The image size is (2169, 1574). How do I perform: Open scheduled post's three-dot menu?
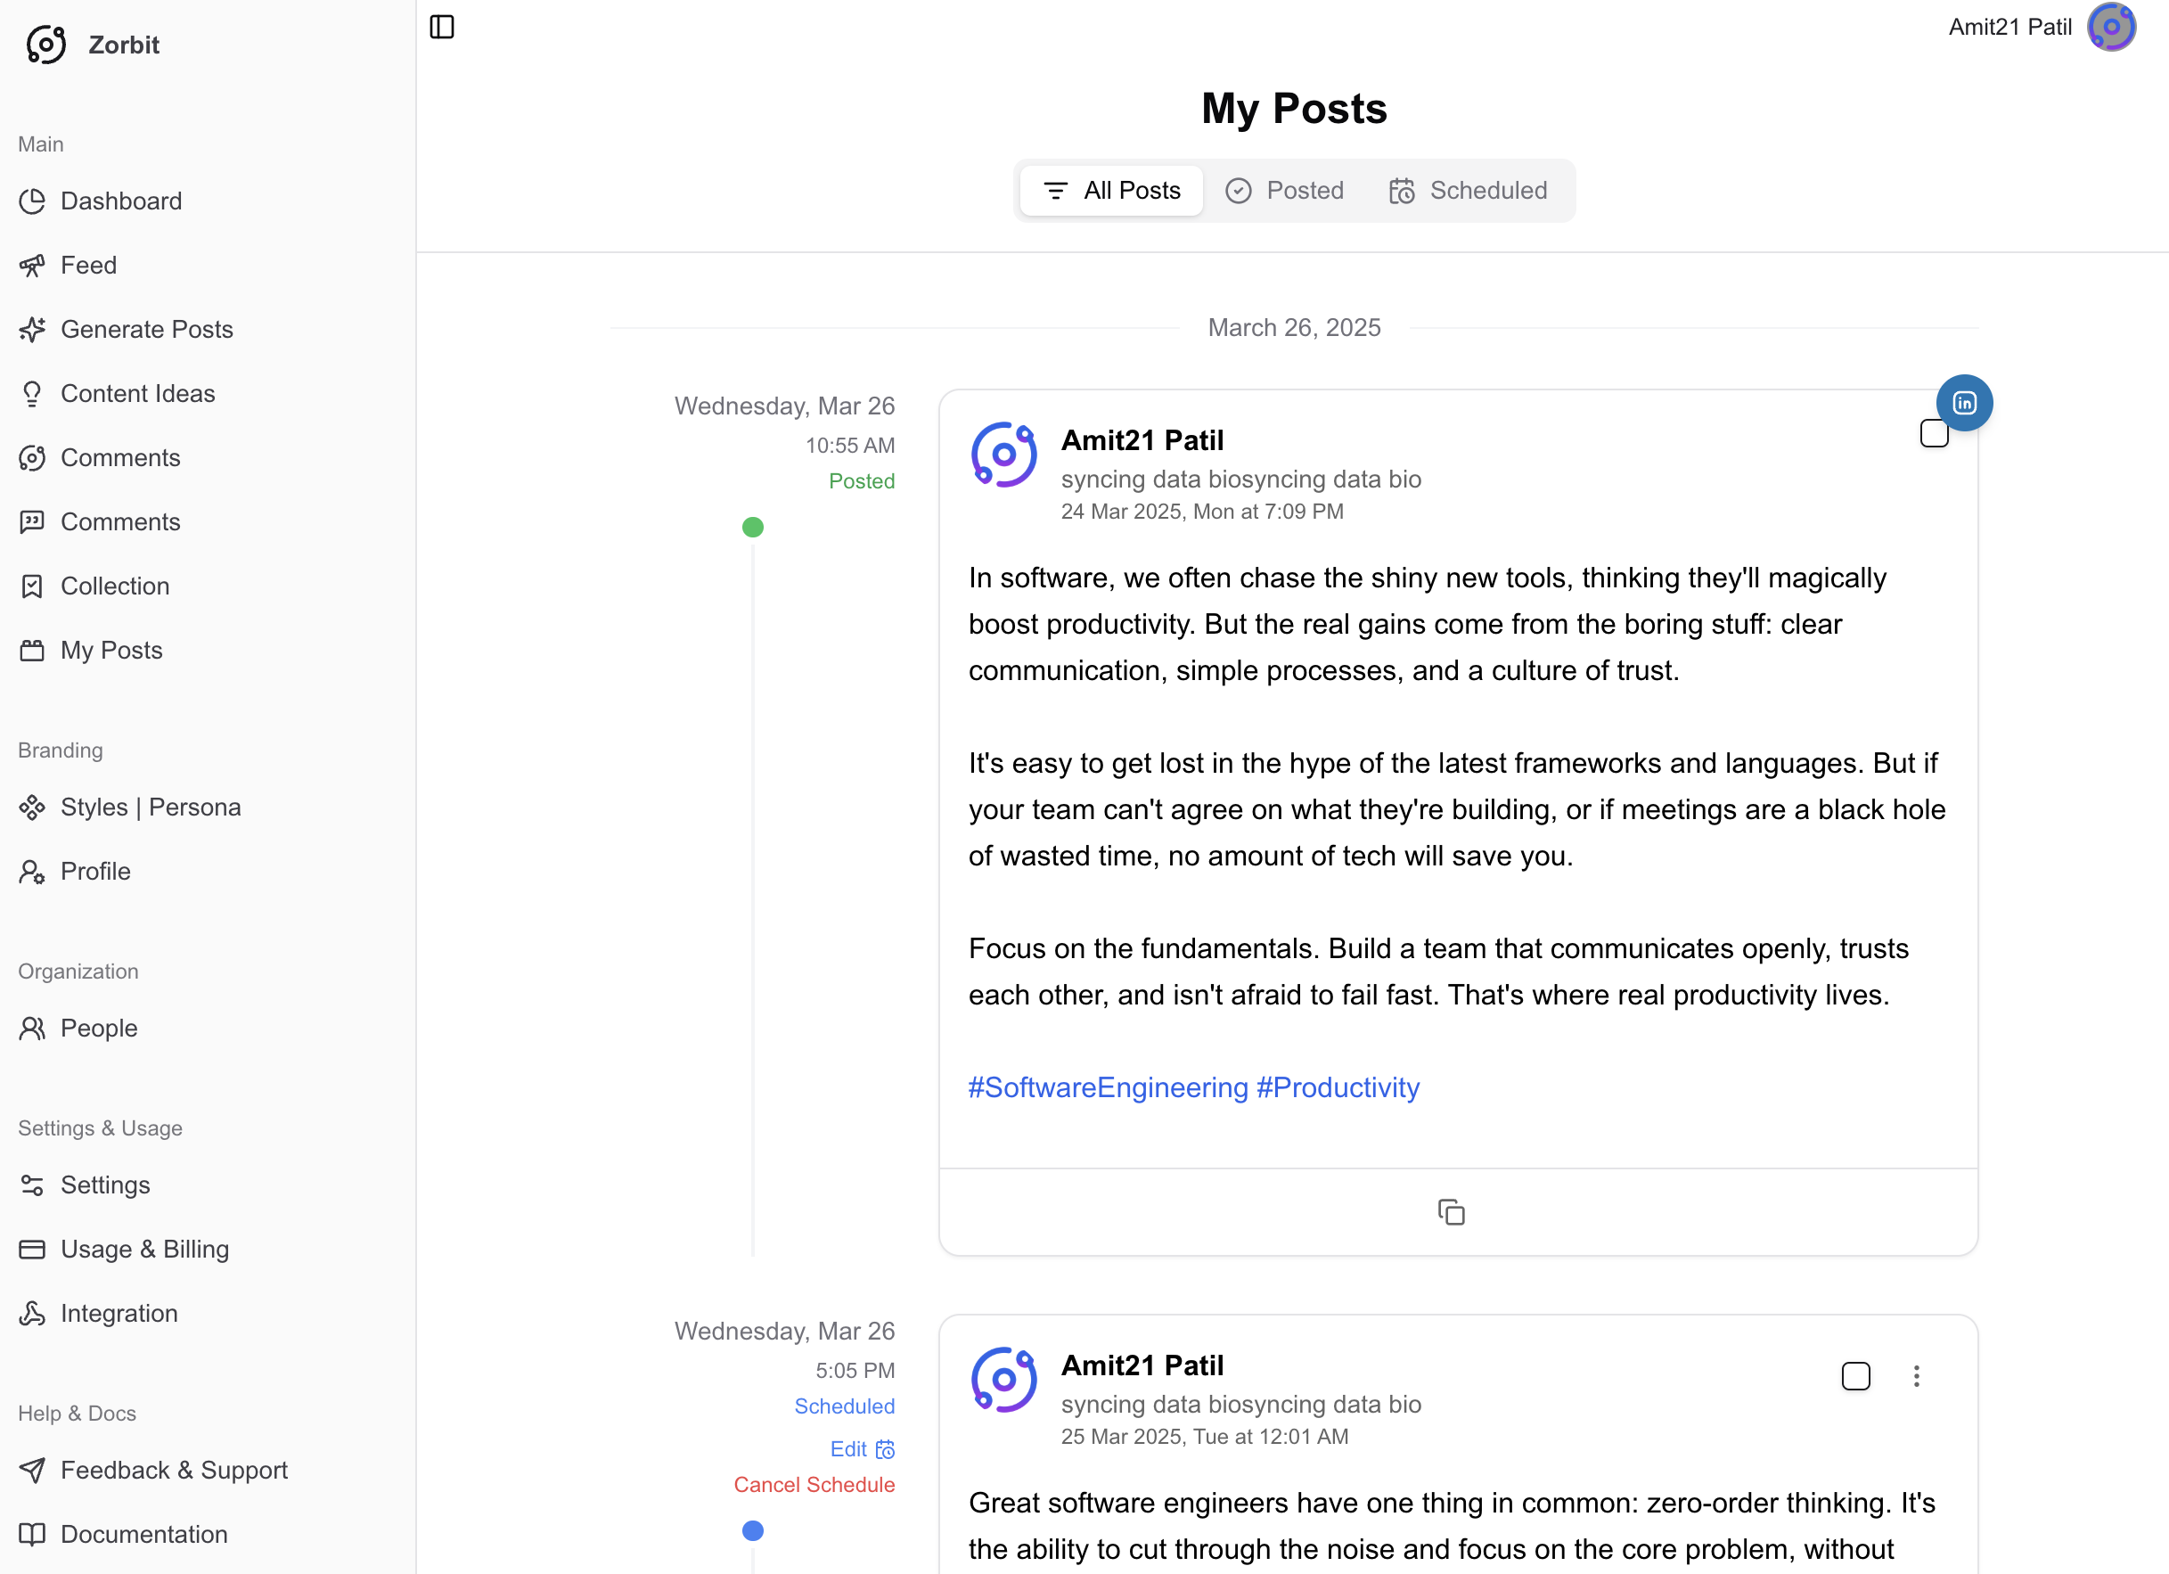pos(1916,1376)
